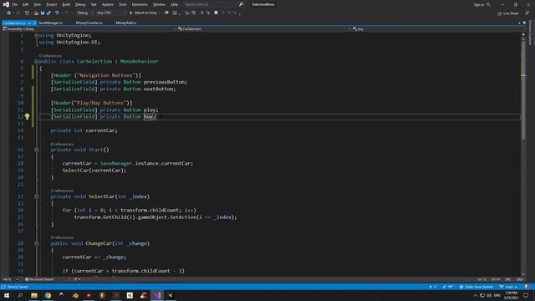This screenshot has height=301, width=535.
Task: Click the Open File folder icon
Action: [36, 13]
